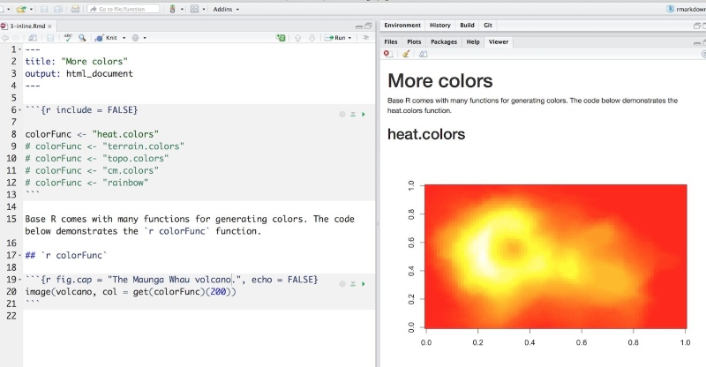Image resolution: width=706 pixels, height=367 pixels.
Task: Expand the Open File recent files dropdown arrow
Action: click(x=31, y=9)
